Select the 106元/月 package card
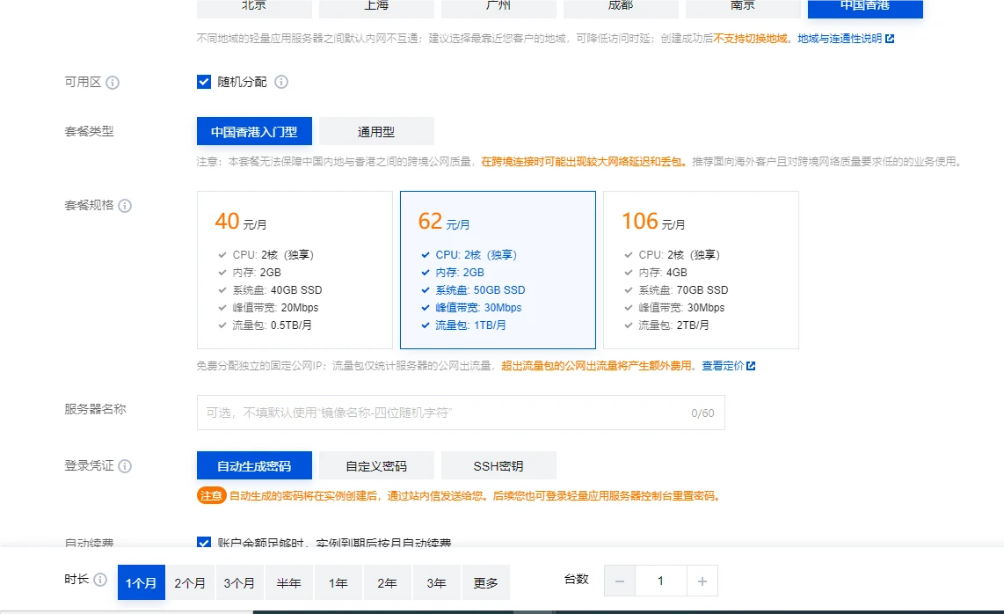This screenshot has width=1004, height=614. [701, 270]
